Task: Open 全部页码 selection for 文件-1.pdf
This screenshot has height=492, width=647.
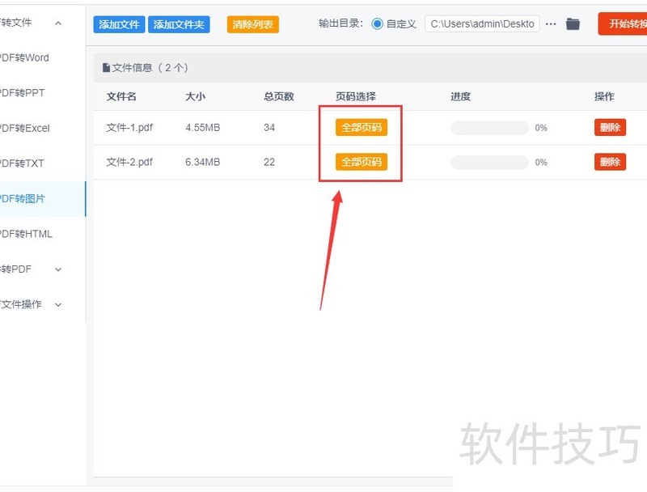Action: tap(361, 127)
